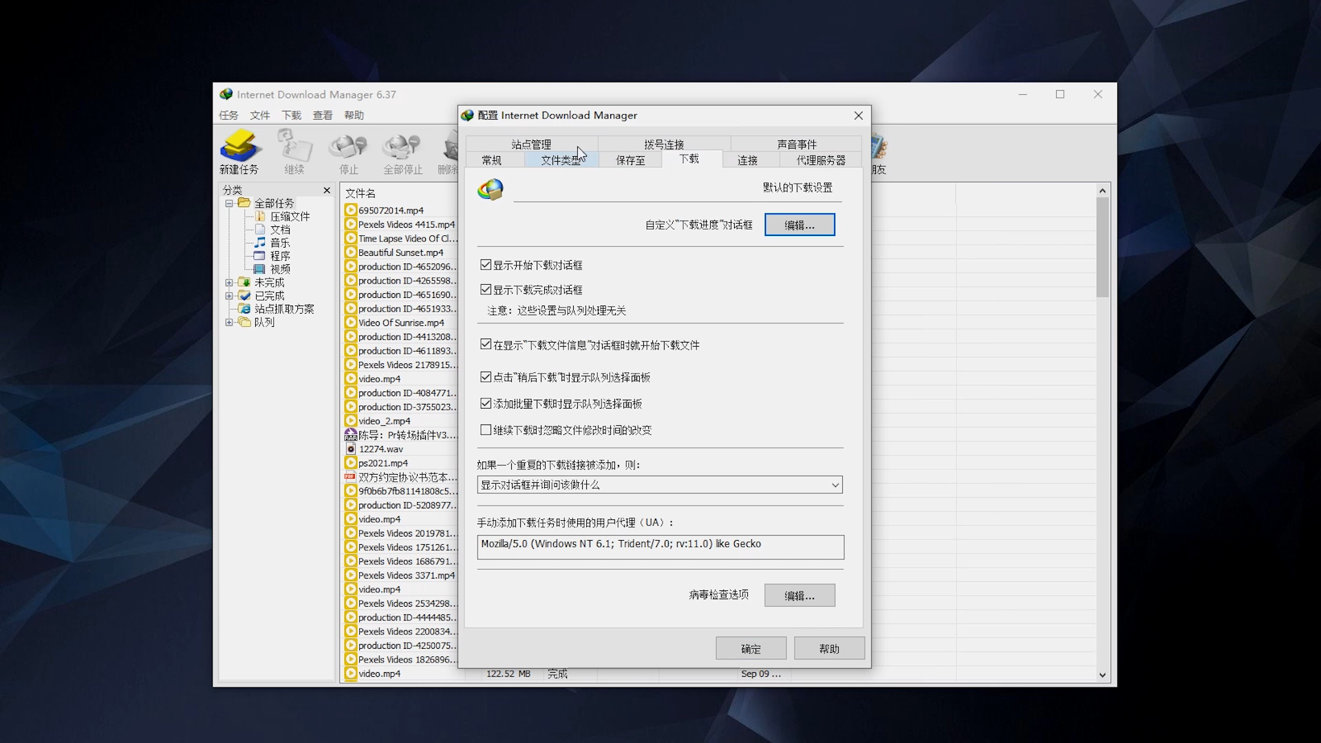The image size is (1321, 743).
Task: Click the file icon of 695072014.mp4
Action: pyautogui.click(x=351, y=211)
